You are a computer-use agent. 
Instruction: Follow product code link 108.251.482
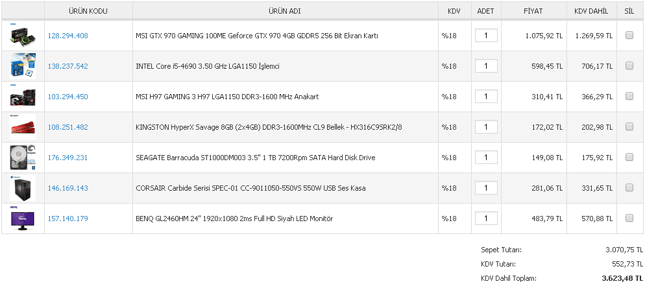tap(67, 127)
